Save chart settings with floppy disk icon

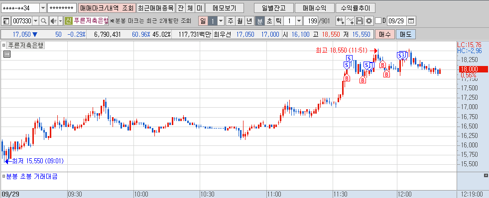(x=360, y=21)
